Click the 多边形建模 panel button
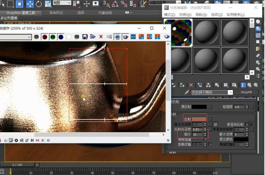This screenshot has width=265, height=175. (9, 18)
